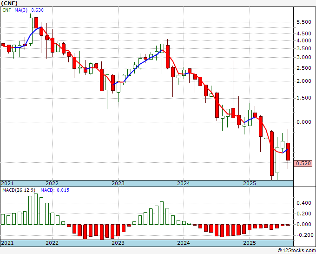Click the 0.200 MACD axis label
The image size is (316, 254).
coord(304,214)
